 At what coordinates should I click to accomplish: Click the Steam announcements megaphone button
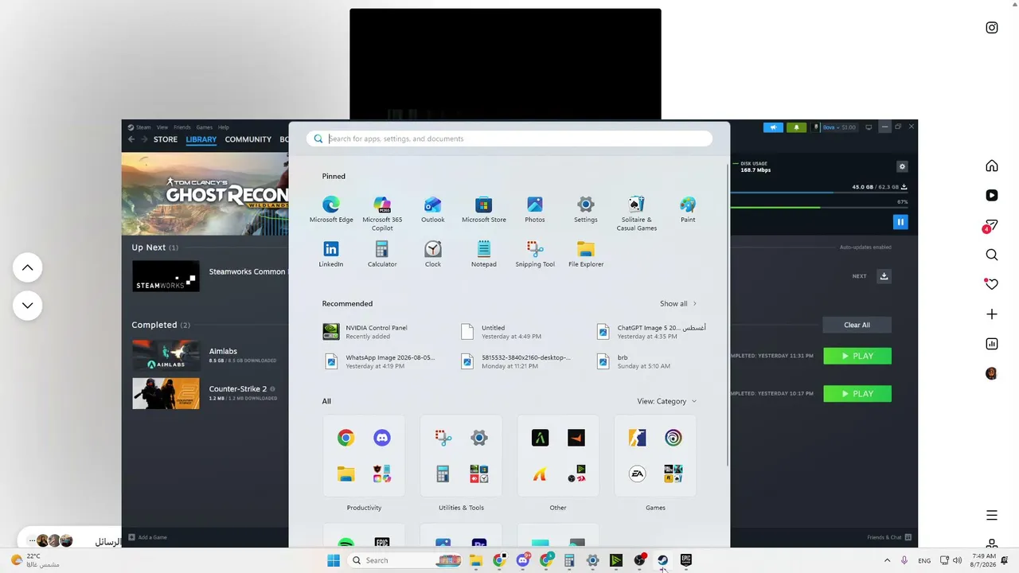[773, 127]
